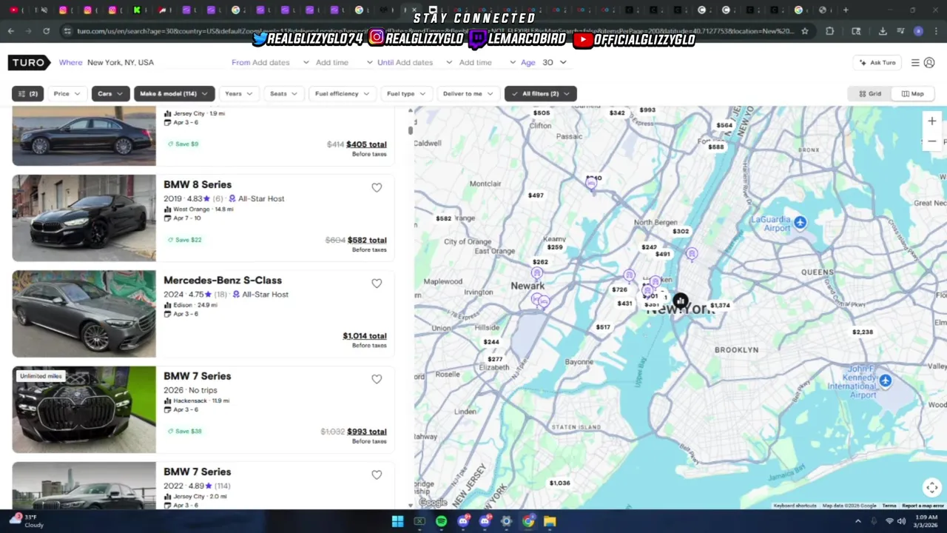The image size is (947, 533).
Task: Open the Windows Start menu
Action: [397, 521]
